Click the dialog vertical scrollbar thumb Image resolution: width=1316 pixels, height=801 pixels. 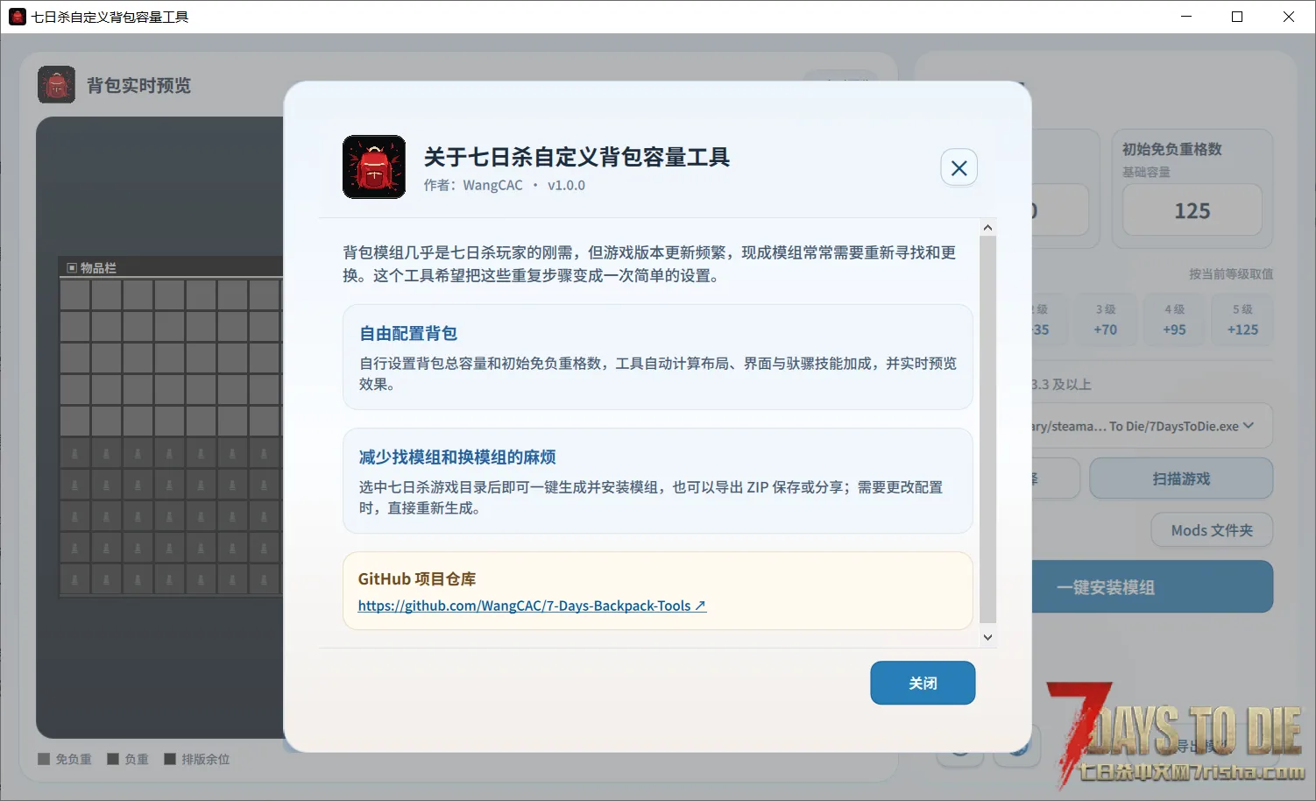(x=987, y=429)
